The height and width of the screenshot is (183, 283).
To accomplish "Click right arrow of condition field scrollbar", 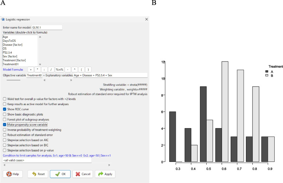I will pyautogui.click(x=109, y=165).
